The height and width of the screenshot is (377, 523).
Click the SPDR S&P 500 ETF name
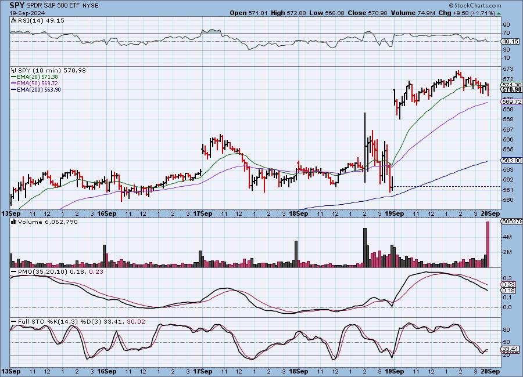53,6
